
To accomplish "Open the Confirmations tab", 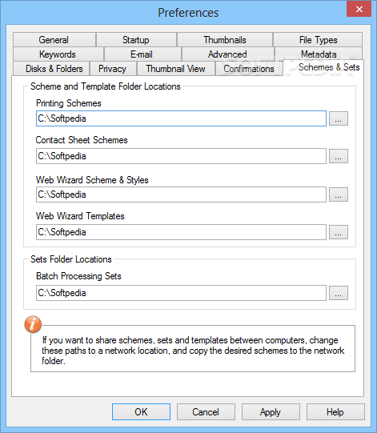I will point(249,69).
